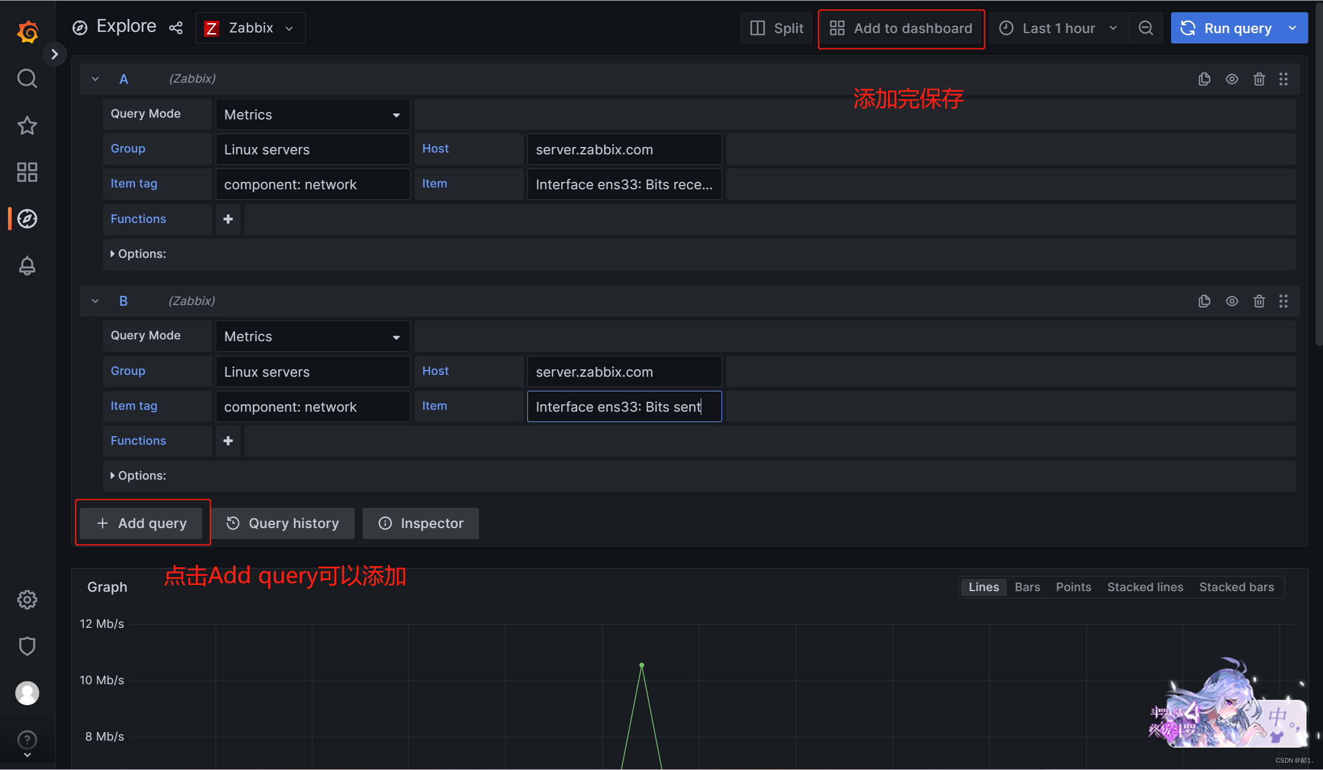Image resolution: width=1323 pixels, height=770 pixels.
Task: Select Stacked lines graph style
Action: click(1145, 587)
